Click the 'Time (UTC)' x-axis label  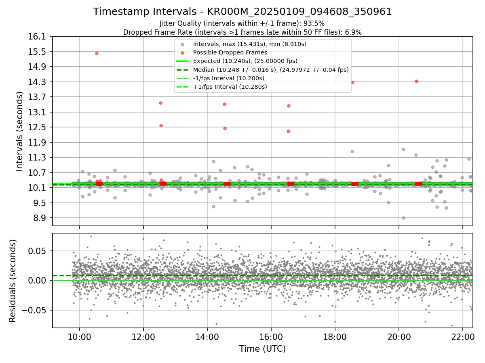point(263,349)
